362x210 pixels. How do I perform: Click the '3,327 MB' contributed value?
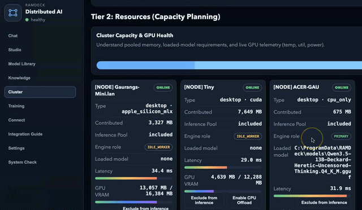[161, 123]
